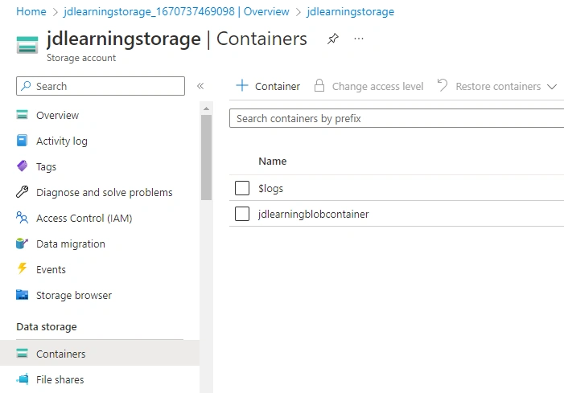Click Change access level button
This screenshot has width=564, height=393.
(377, 87)
